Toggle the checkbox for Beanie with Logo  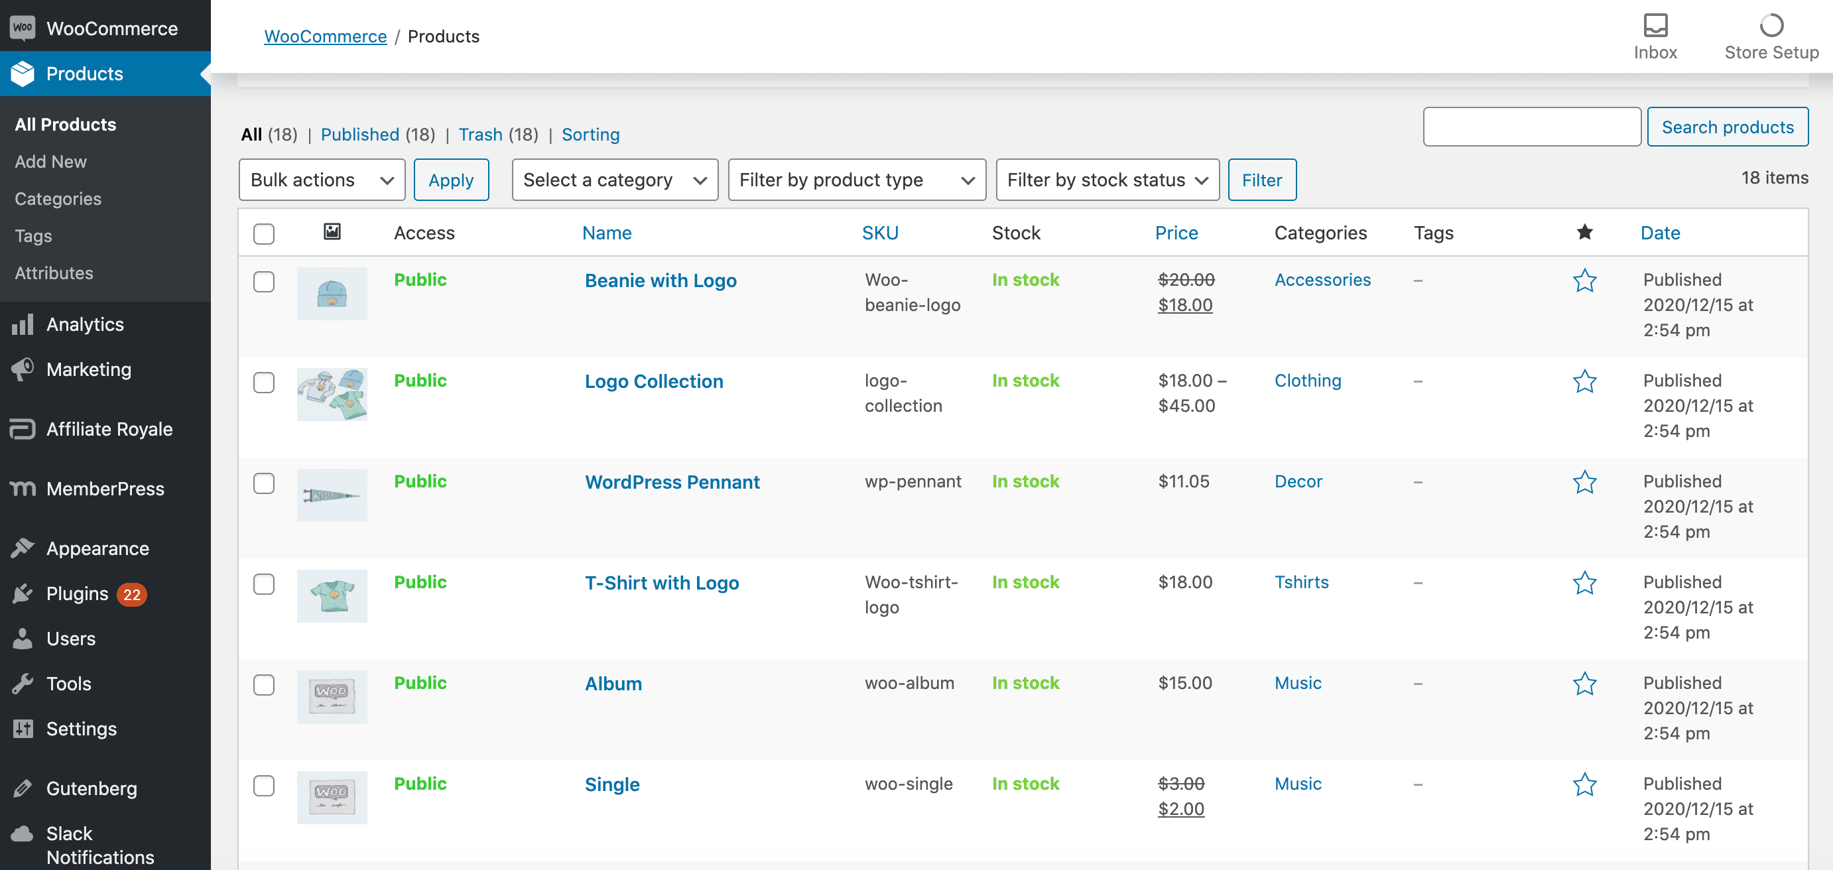(263, 279)
